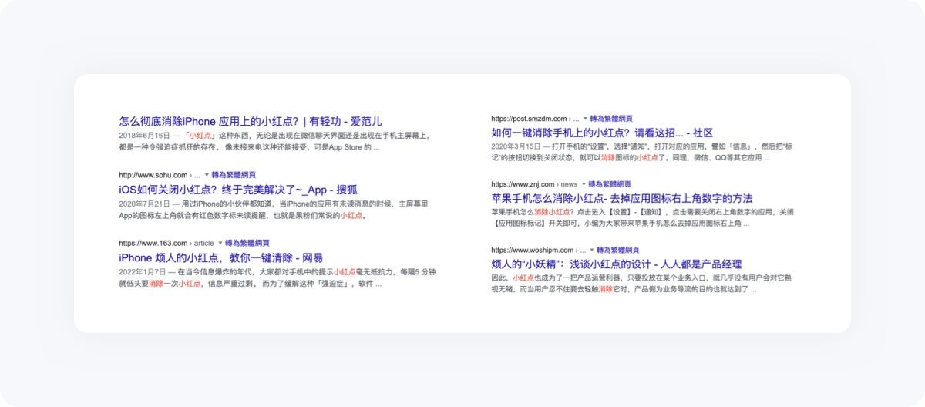This screenshot has height=407, width=925.
Task: Click the URL text http://www.sohu.com
Action: (153, 175)
